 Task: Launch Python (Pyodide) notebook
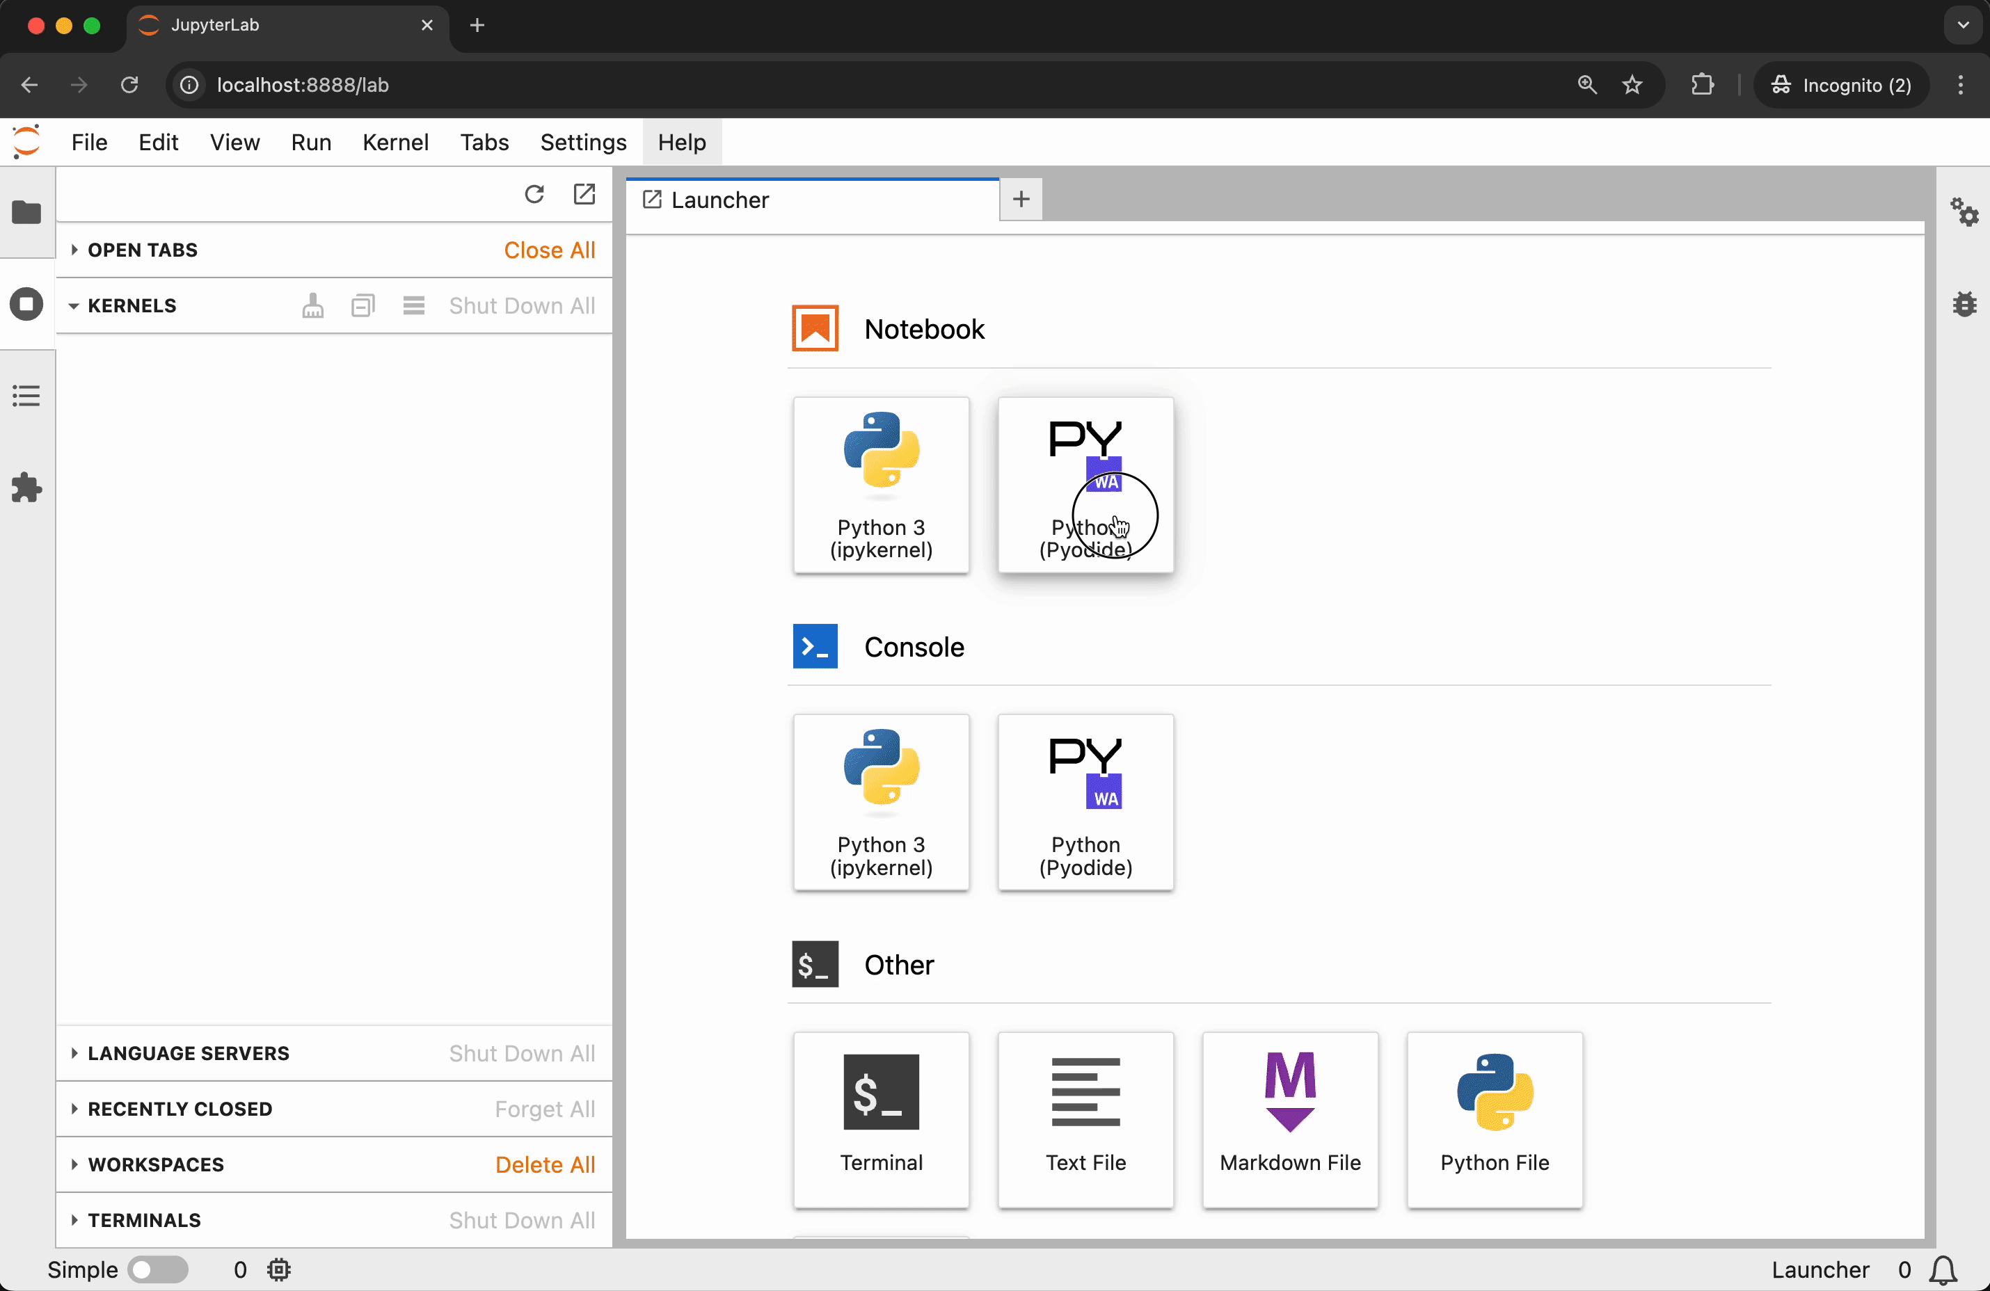point(1085,485)
